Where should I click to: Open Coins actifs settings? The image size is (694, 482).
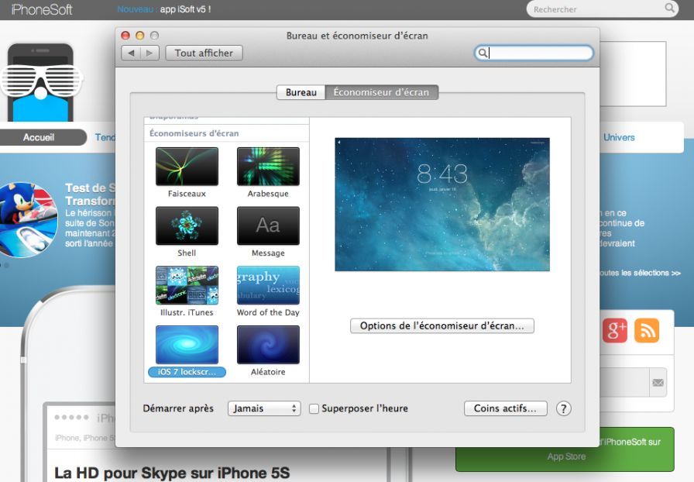[x=505, y=408]
